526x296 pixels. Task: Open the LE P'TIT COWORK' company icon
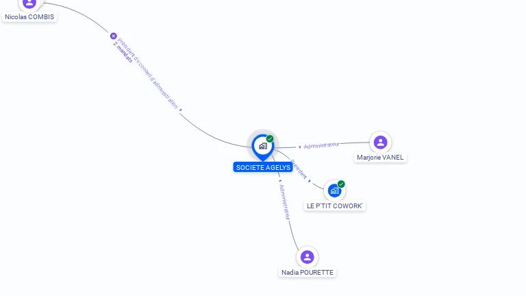334,190
